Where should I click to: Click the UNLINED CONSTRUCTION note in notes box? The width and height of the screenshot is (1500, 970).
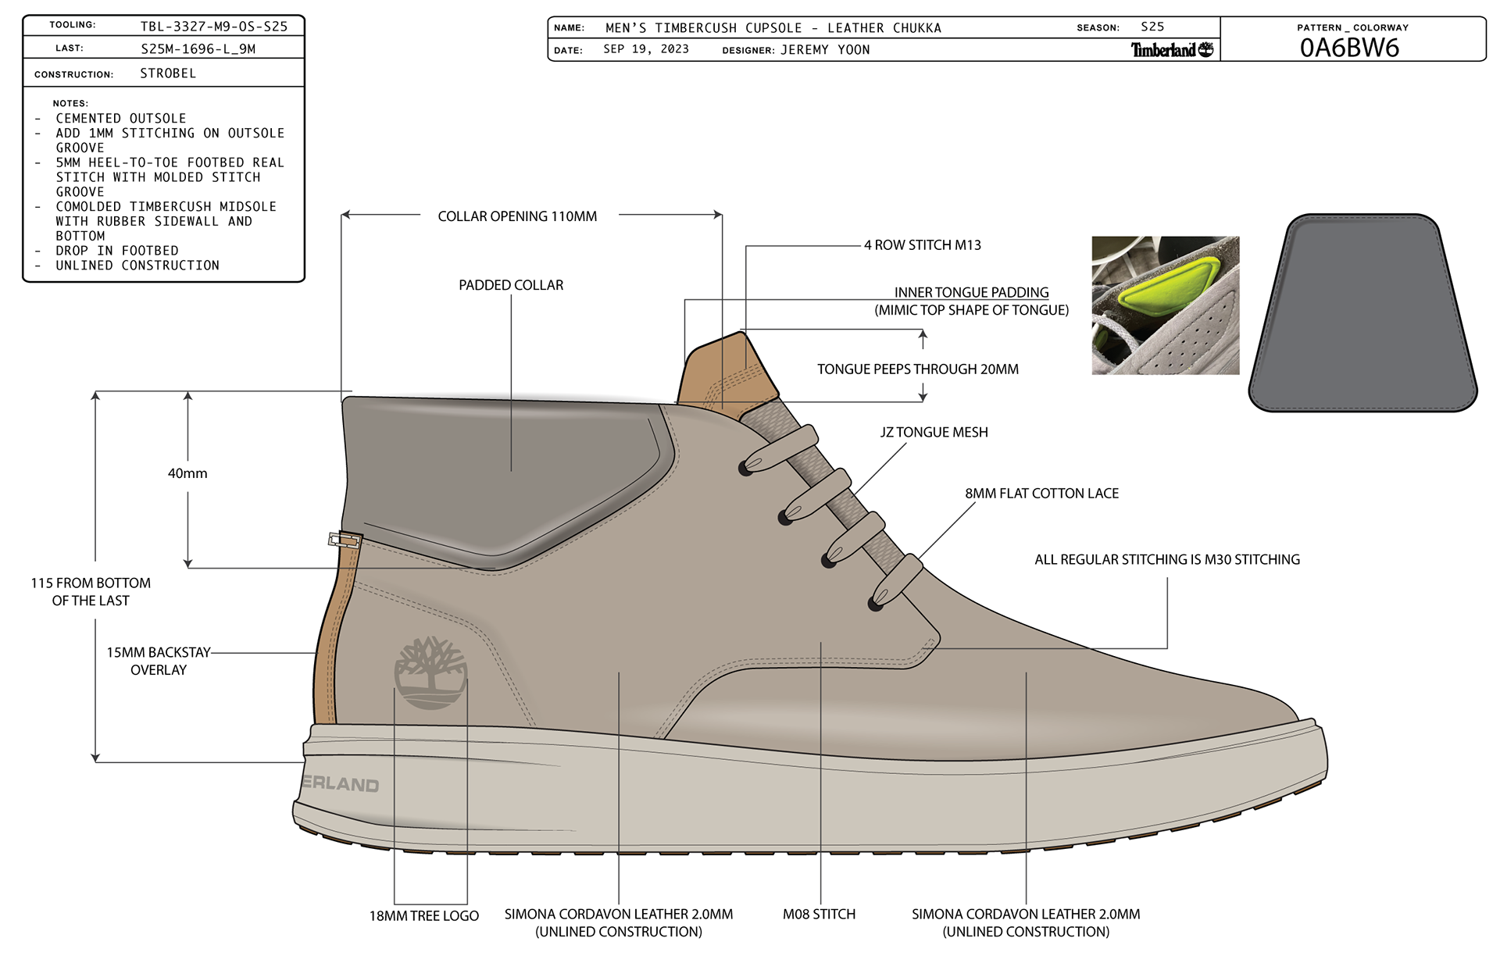(x=137, y=266)
